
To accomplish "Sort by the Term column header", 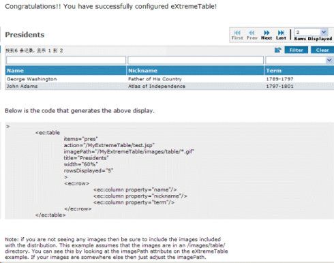I will pyautogui.click(x=299, y=71).
